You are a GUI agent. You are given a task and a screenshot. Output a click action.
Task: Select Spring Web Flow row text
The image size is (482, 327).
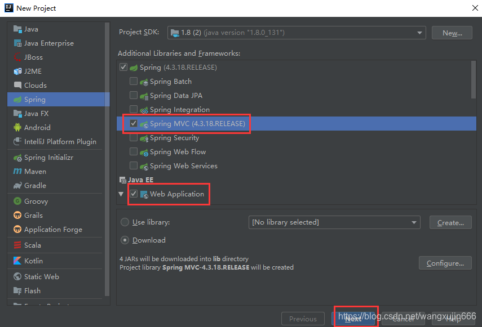(x=178, y=152)
